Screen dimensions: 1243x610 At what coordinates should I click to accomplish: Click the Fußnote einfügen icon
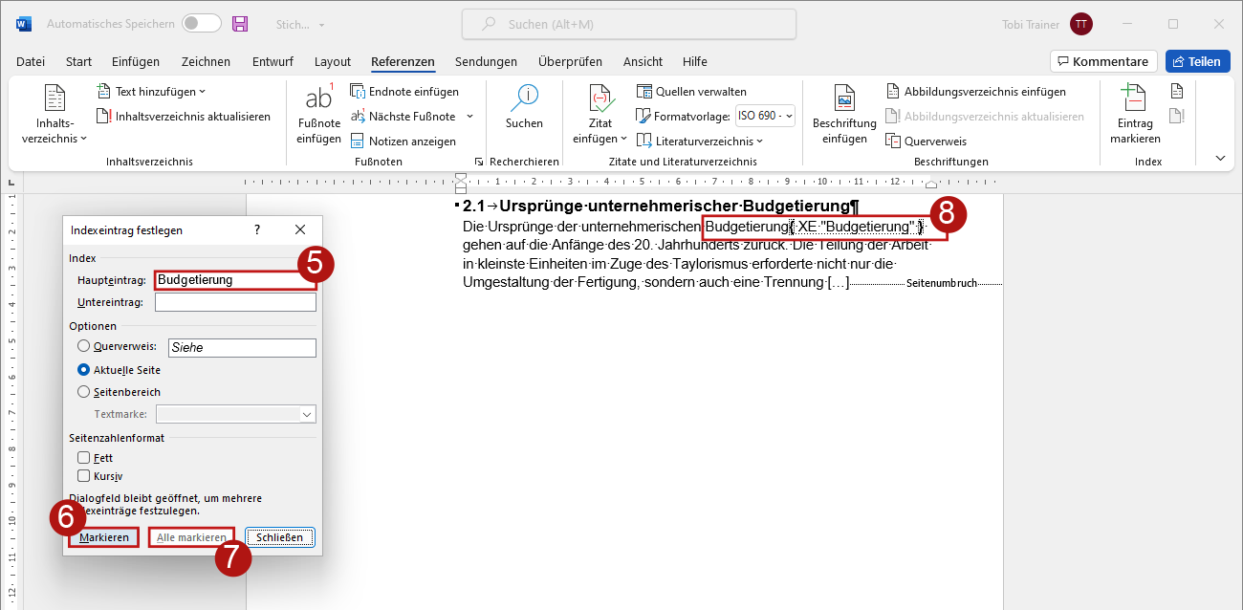click(x=318, y=100)
